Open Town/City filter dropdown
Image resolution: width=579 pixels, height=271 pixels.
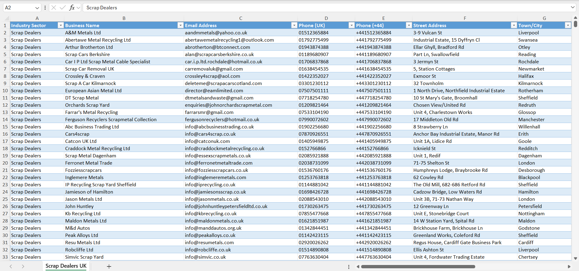(568, 25)
